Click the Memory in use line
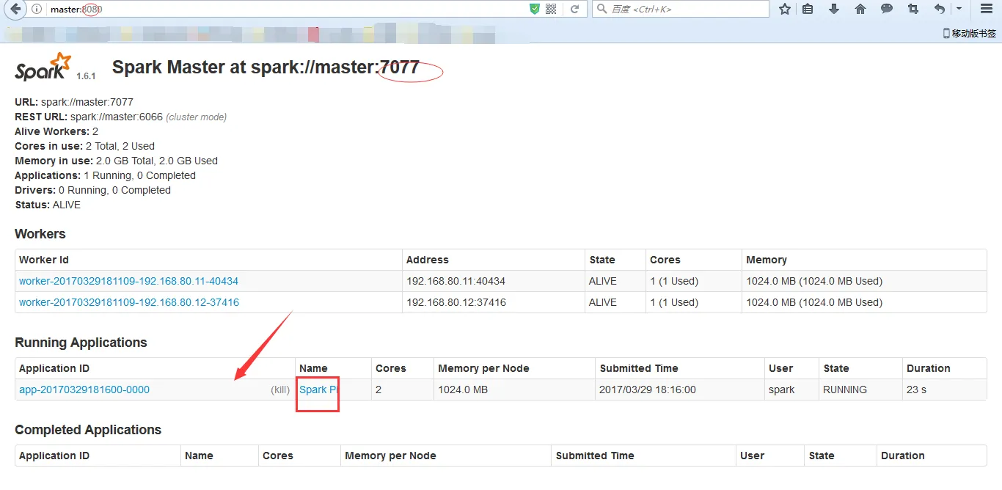Image resolution: width=1002 pixels, height=490 pixels. tap(116, 161)
